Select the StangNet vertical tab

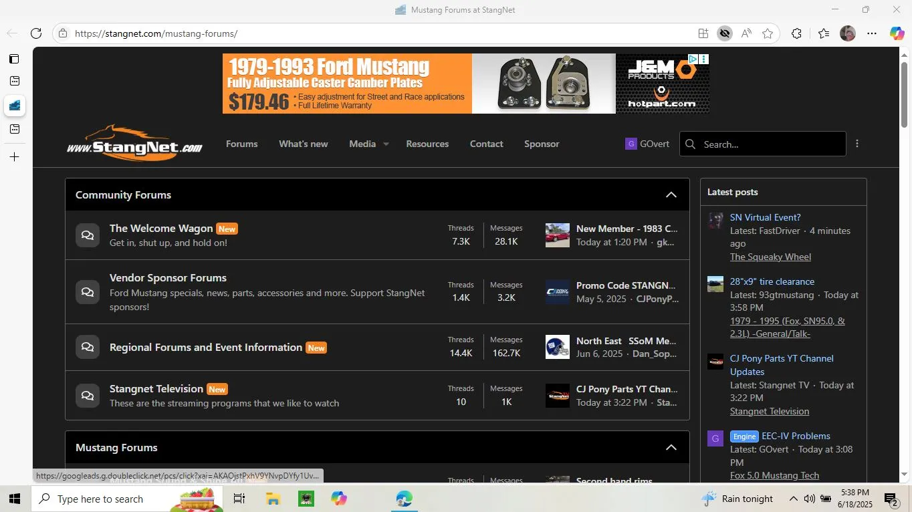pyautogui.click(x=15, y=105)
